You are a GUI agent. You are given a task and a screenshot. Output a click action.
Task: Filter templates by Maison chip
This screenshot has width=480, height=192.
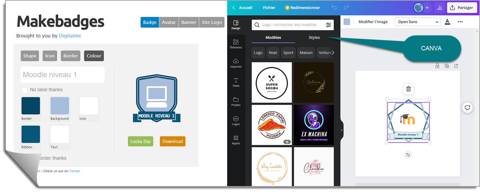pyautogui.click(x=306, y=53)
